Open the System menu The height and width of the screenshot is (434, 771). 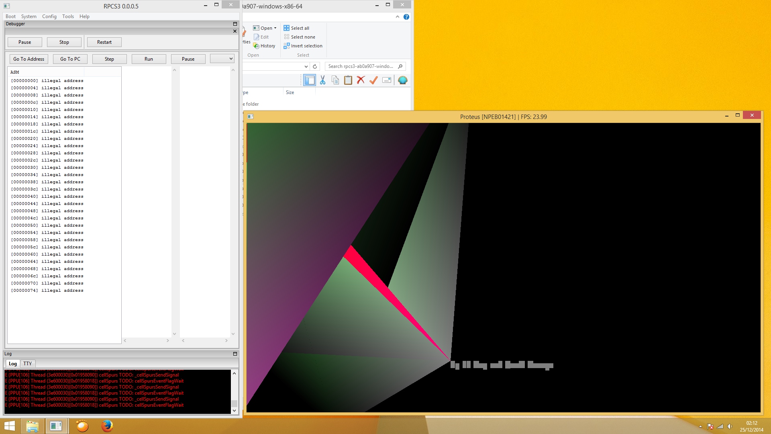pos(29,16)
